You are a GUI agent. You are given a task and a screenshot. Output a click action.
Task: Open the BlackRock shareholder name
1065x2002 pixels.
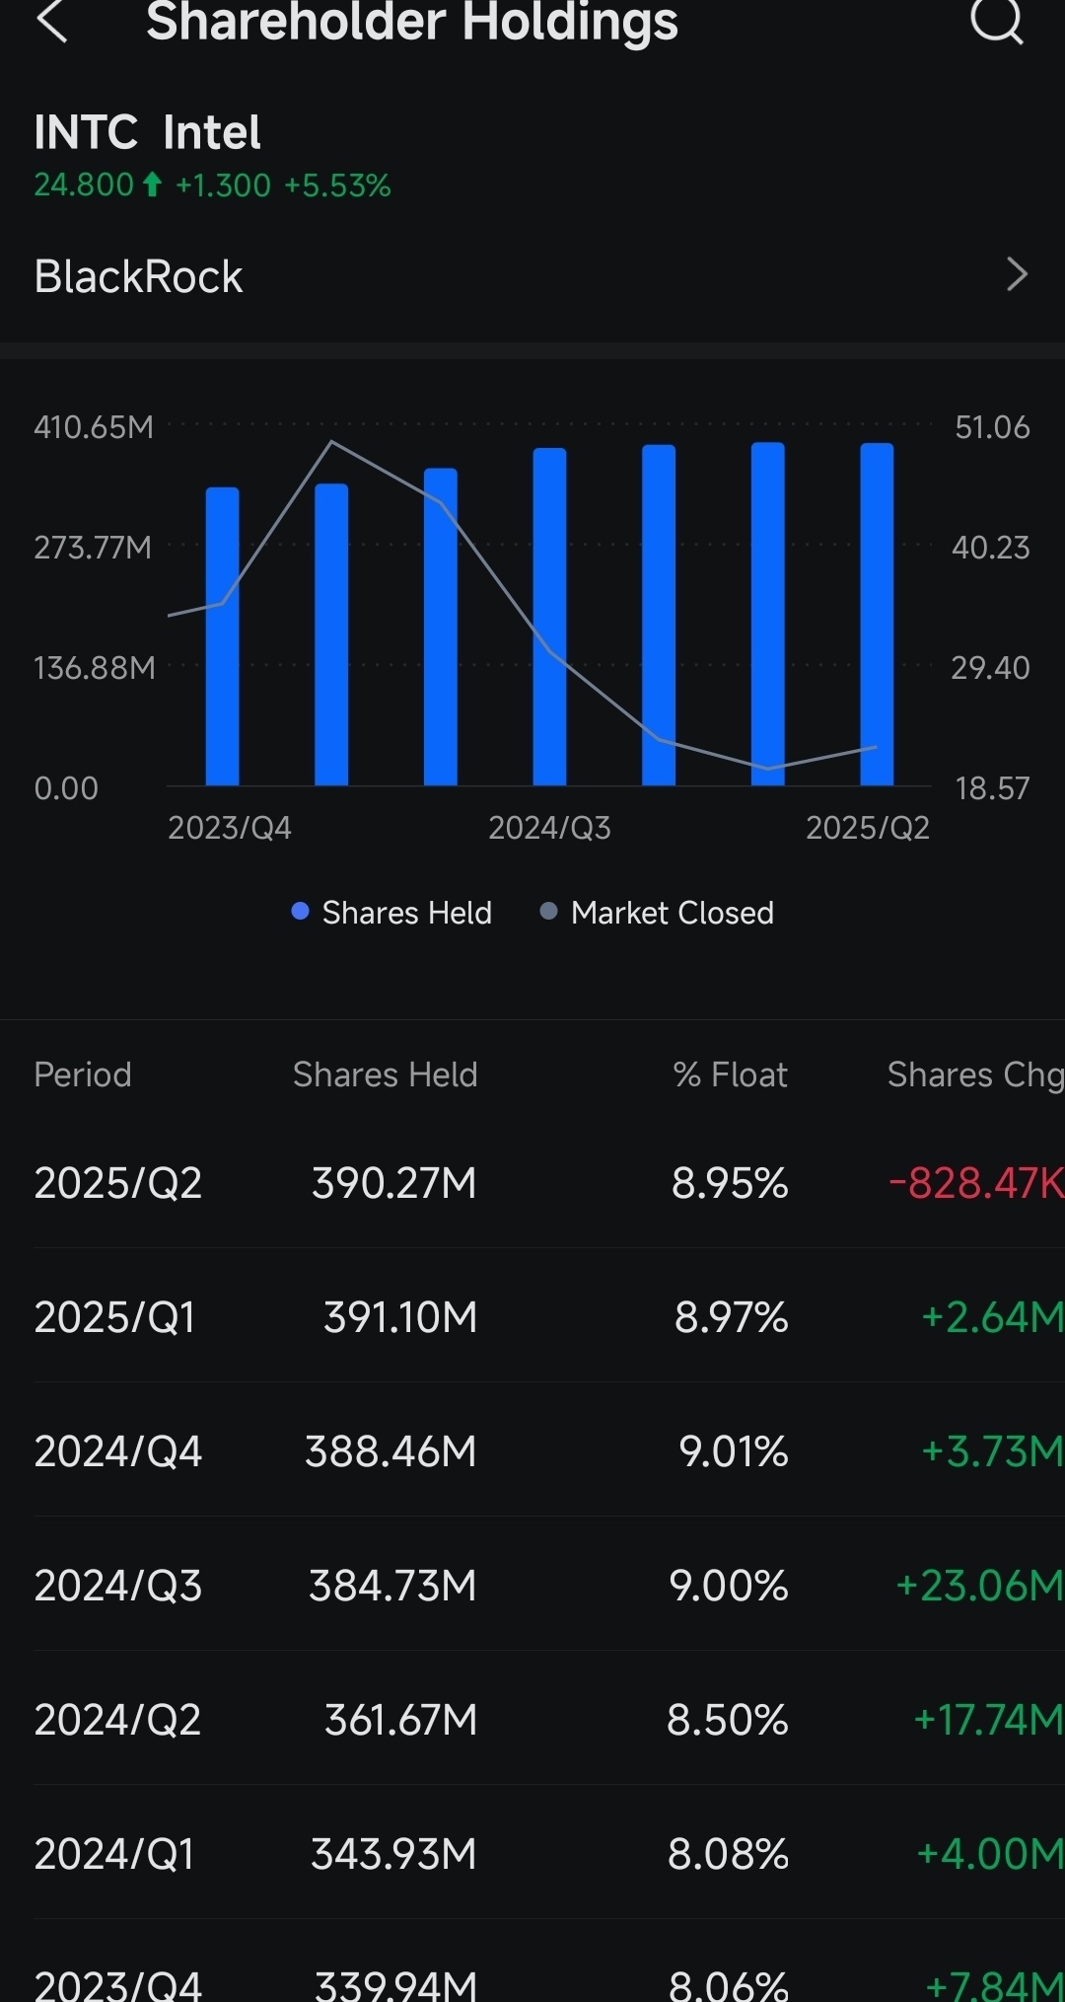point(138,276)
